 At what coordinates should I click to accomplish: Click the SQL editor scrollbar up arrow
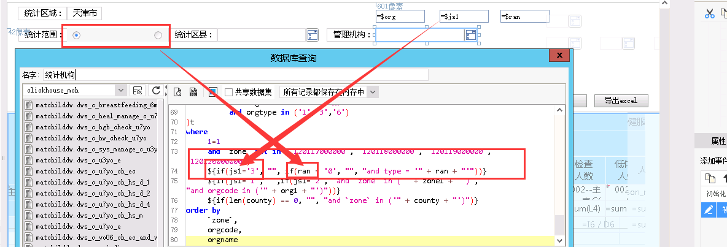tap(559, 110)
